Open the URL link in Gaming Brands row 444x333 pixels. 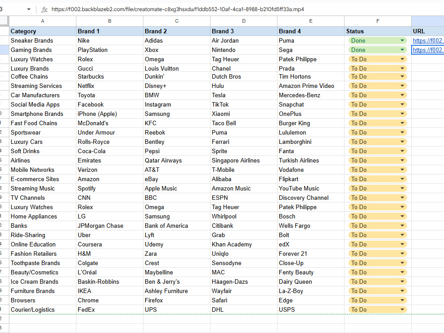pos(428,50)
